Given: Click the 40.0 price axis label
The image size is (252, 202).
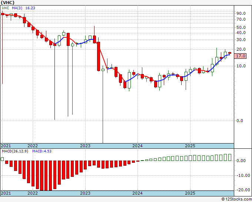Looking at the screenshot, I should pos(241,33).
